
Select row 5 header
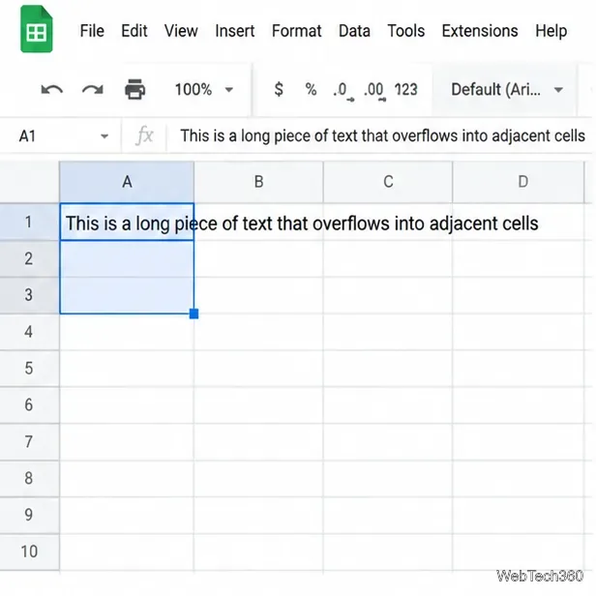pos(29,368)
